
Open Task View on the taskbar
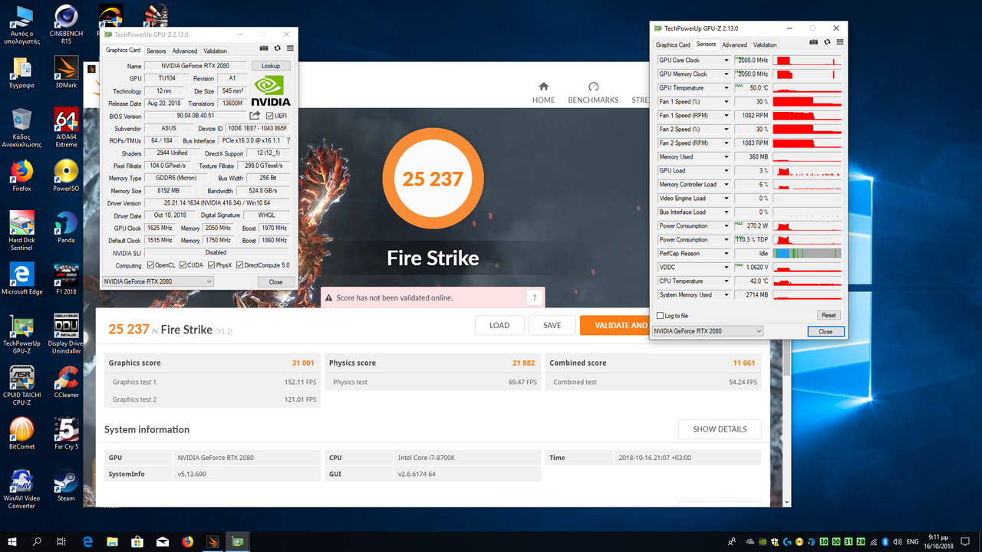62,541
